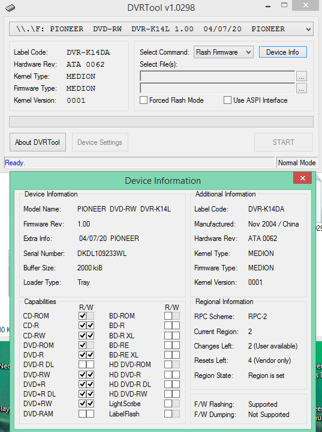322x432 pixels.
Task: Click the START button
Action: coord(284,142)
